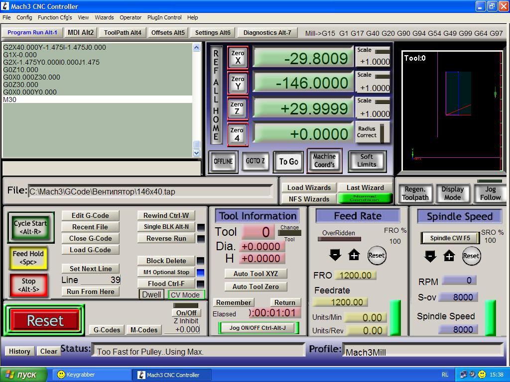Toggle Spindle CW F5
This screenshot has height=382, width=510.
tap(450, 238)
